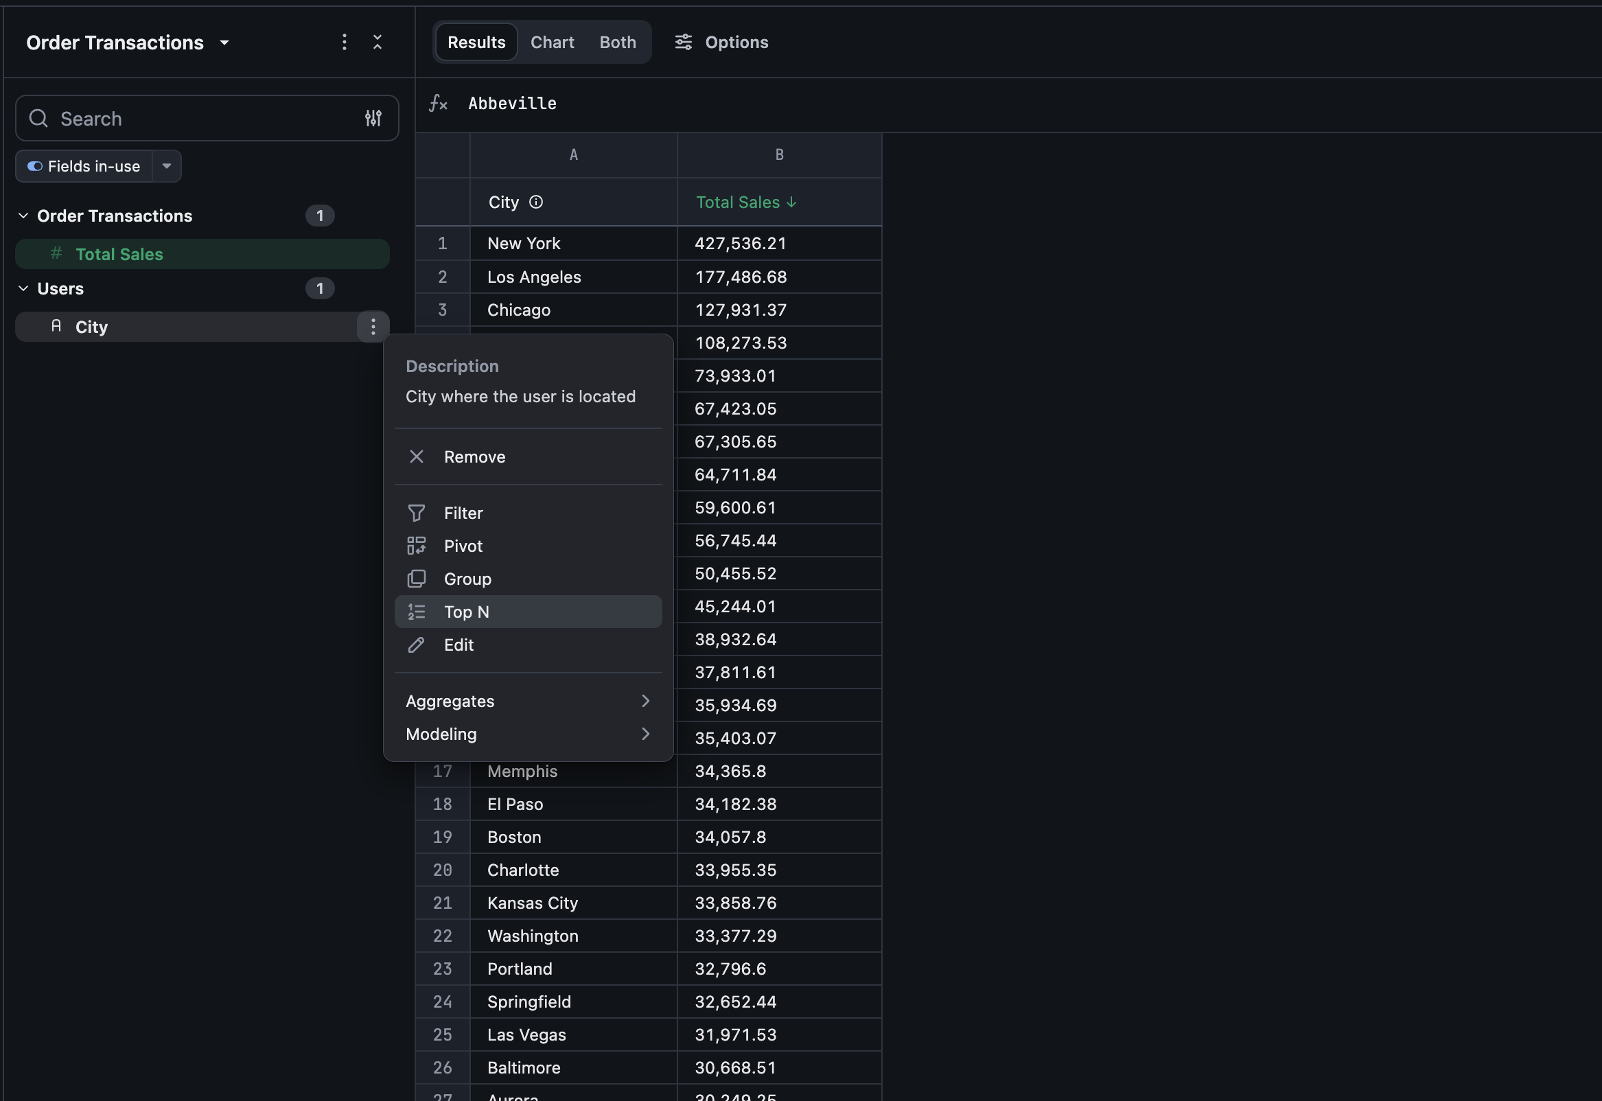Click the City column info icon
The image size is (1602, 1101).
[536, 201]
